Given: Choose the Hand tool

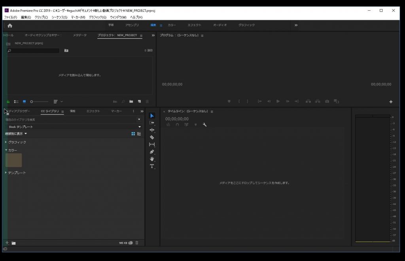Looking at the screenshot, I should click(152, 159).
